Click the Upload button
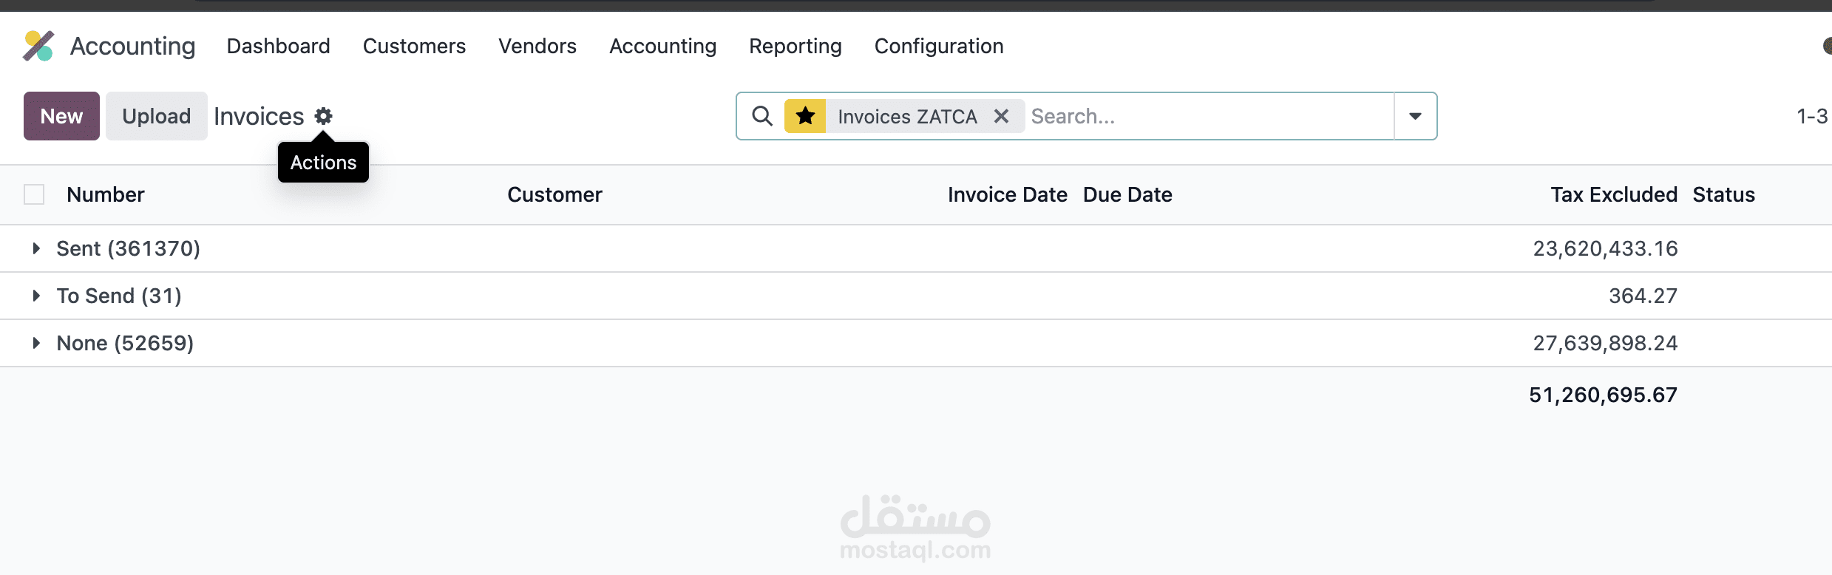1832x575 pixels. click(x=156, y=116)
